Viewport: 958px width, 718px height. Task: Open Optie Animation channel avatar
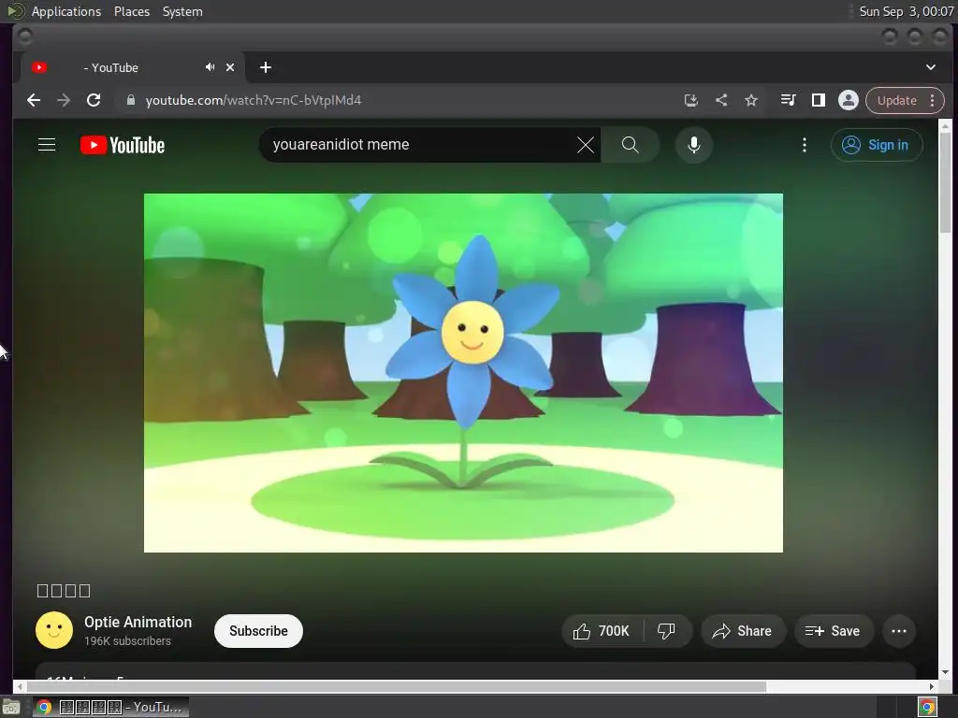point(54,630)
